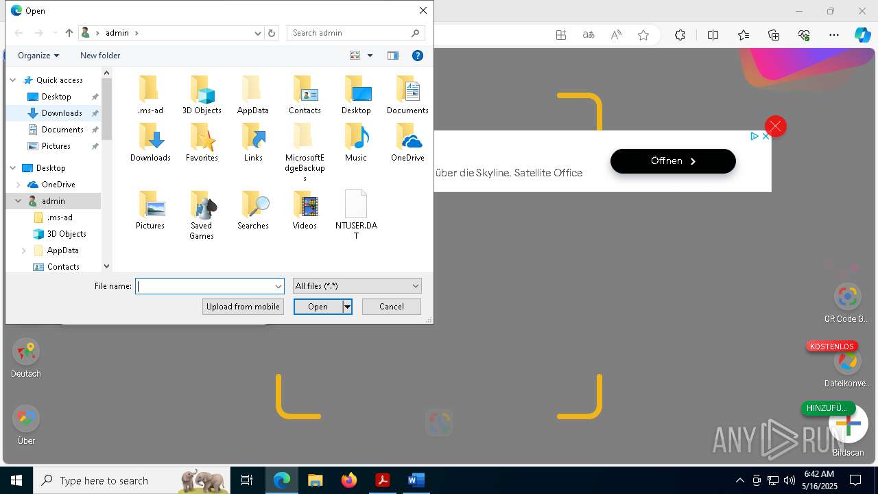
Task: Click Edge Read aloud icon
Action: pyautogui.click(x=616, y=35)
